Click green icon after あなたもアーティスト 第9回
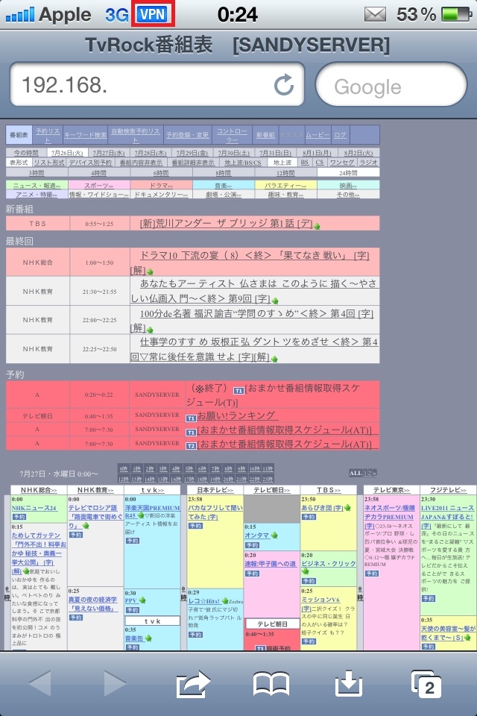 click(x=275, y=301)
